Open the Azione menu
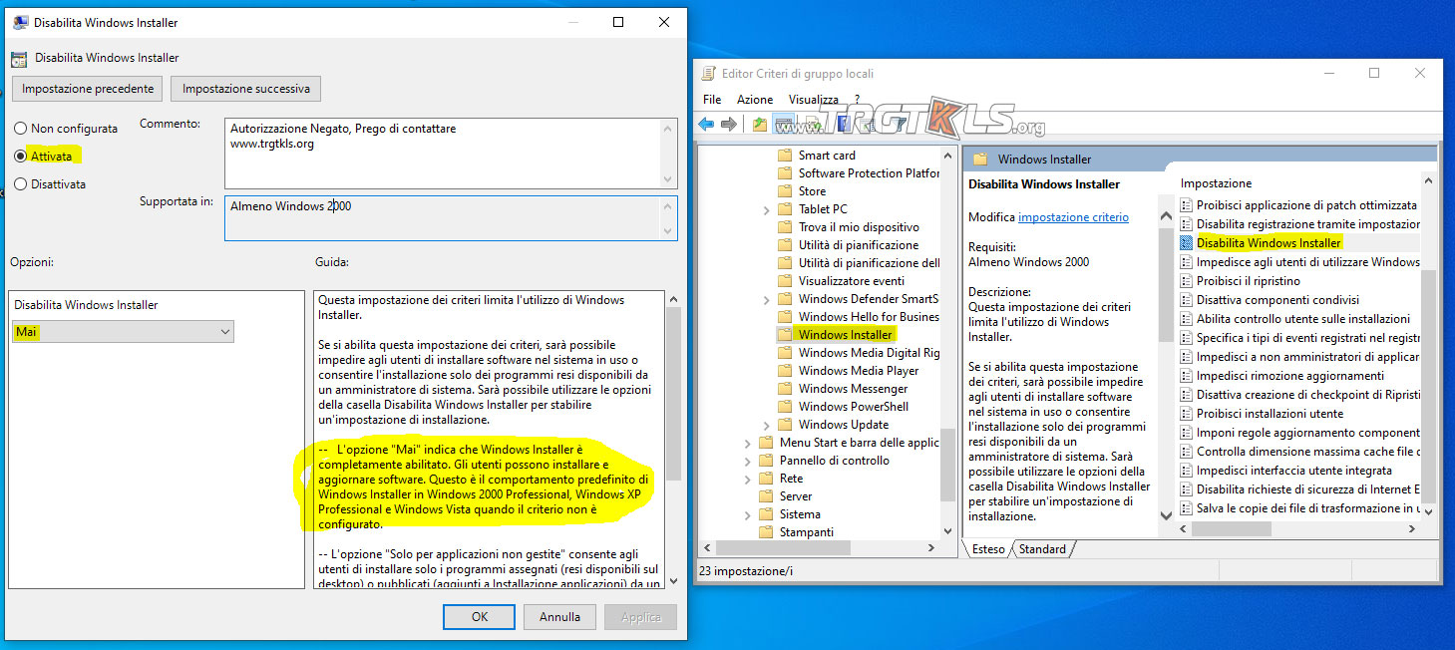The image size is (1455, 650). [755, 100]
